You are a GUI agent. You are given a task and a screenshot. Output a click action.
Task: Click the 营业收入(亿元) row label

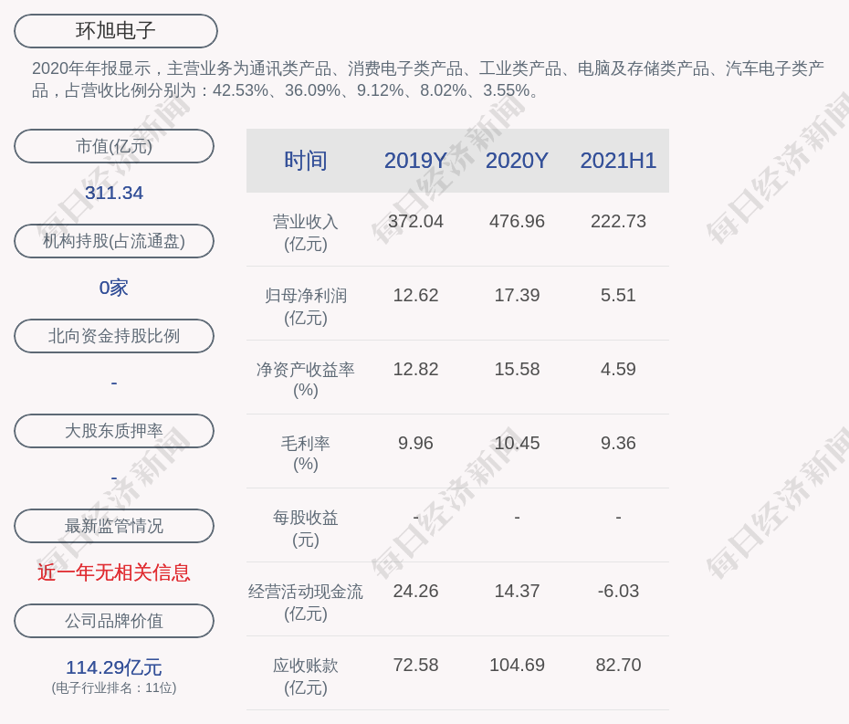pos(306,232)
